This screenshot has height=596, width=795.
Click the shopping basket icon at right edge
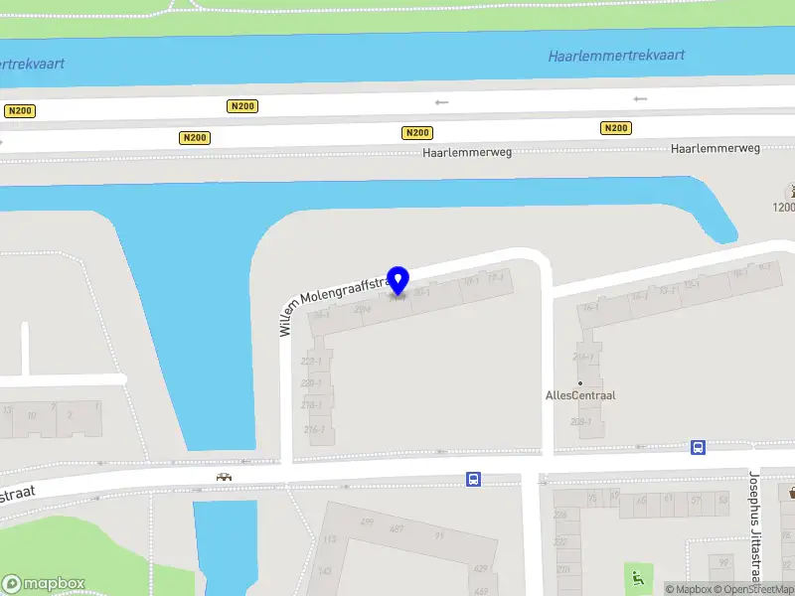tap(791, 492)
